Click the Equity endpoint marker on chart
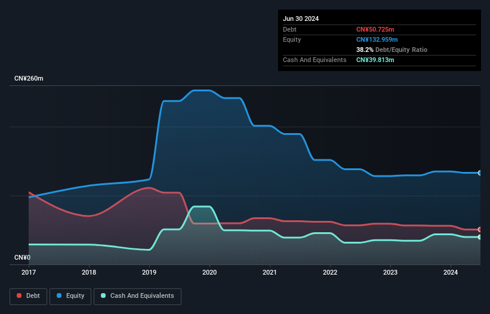490x314 pixels. 480,173
